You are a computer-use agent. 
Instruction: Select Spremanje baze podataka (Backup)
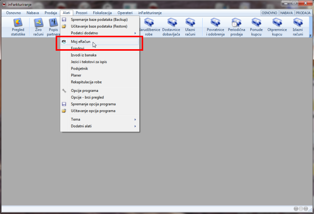[x=100, y=19]
